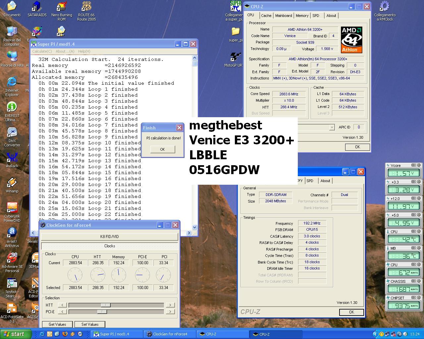Switch to the Memory tab in top CPU-Z window
This screenshot has height=339, width=424.
(302, 16)
